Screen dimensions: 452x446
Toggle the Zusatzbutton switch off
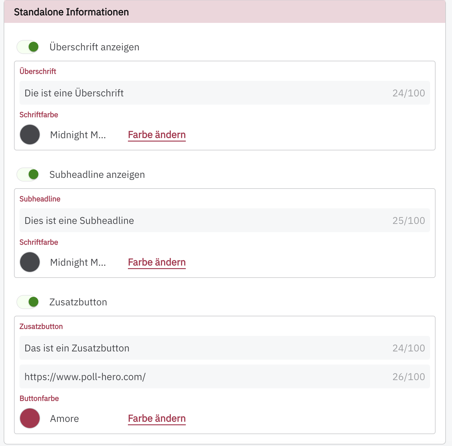point(28,302)
